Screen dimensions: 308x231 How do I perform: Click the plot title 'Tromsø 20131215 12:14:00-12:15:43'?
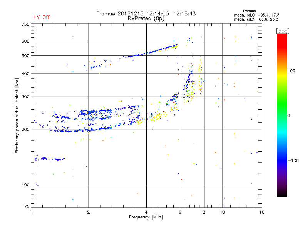click(146, 13)
